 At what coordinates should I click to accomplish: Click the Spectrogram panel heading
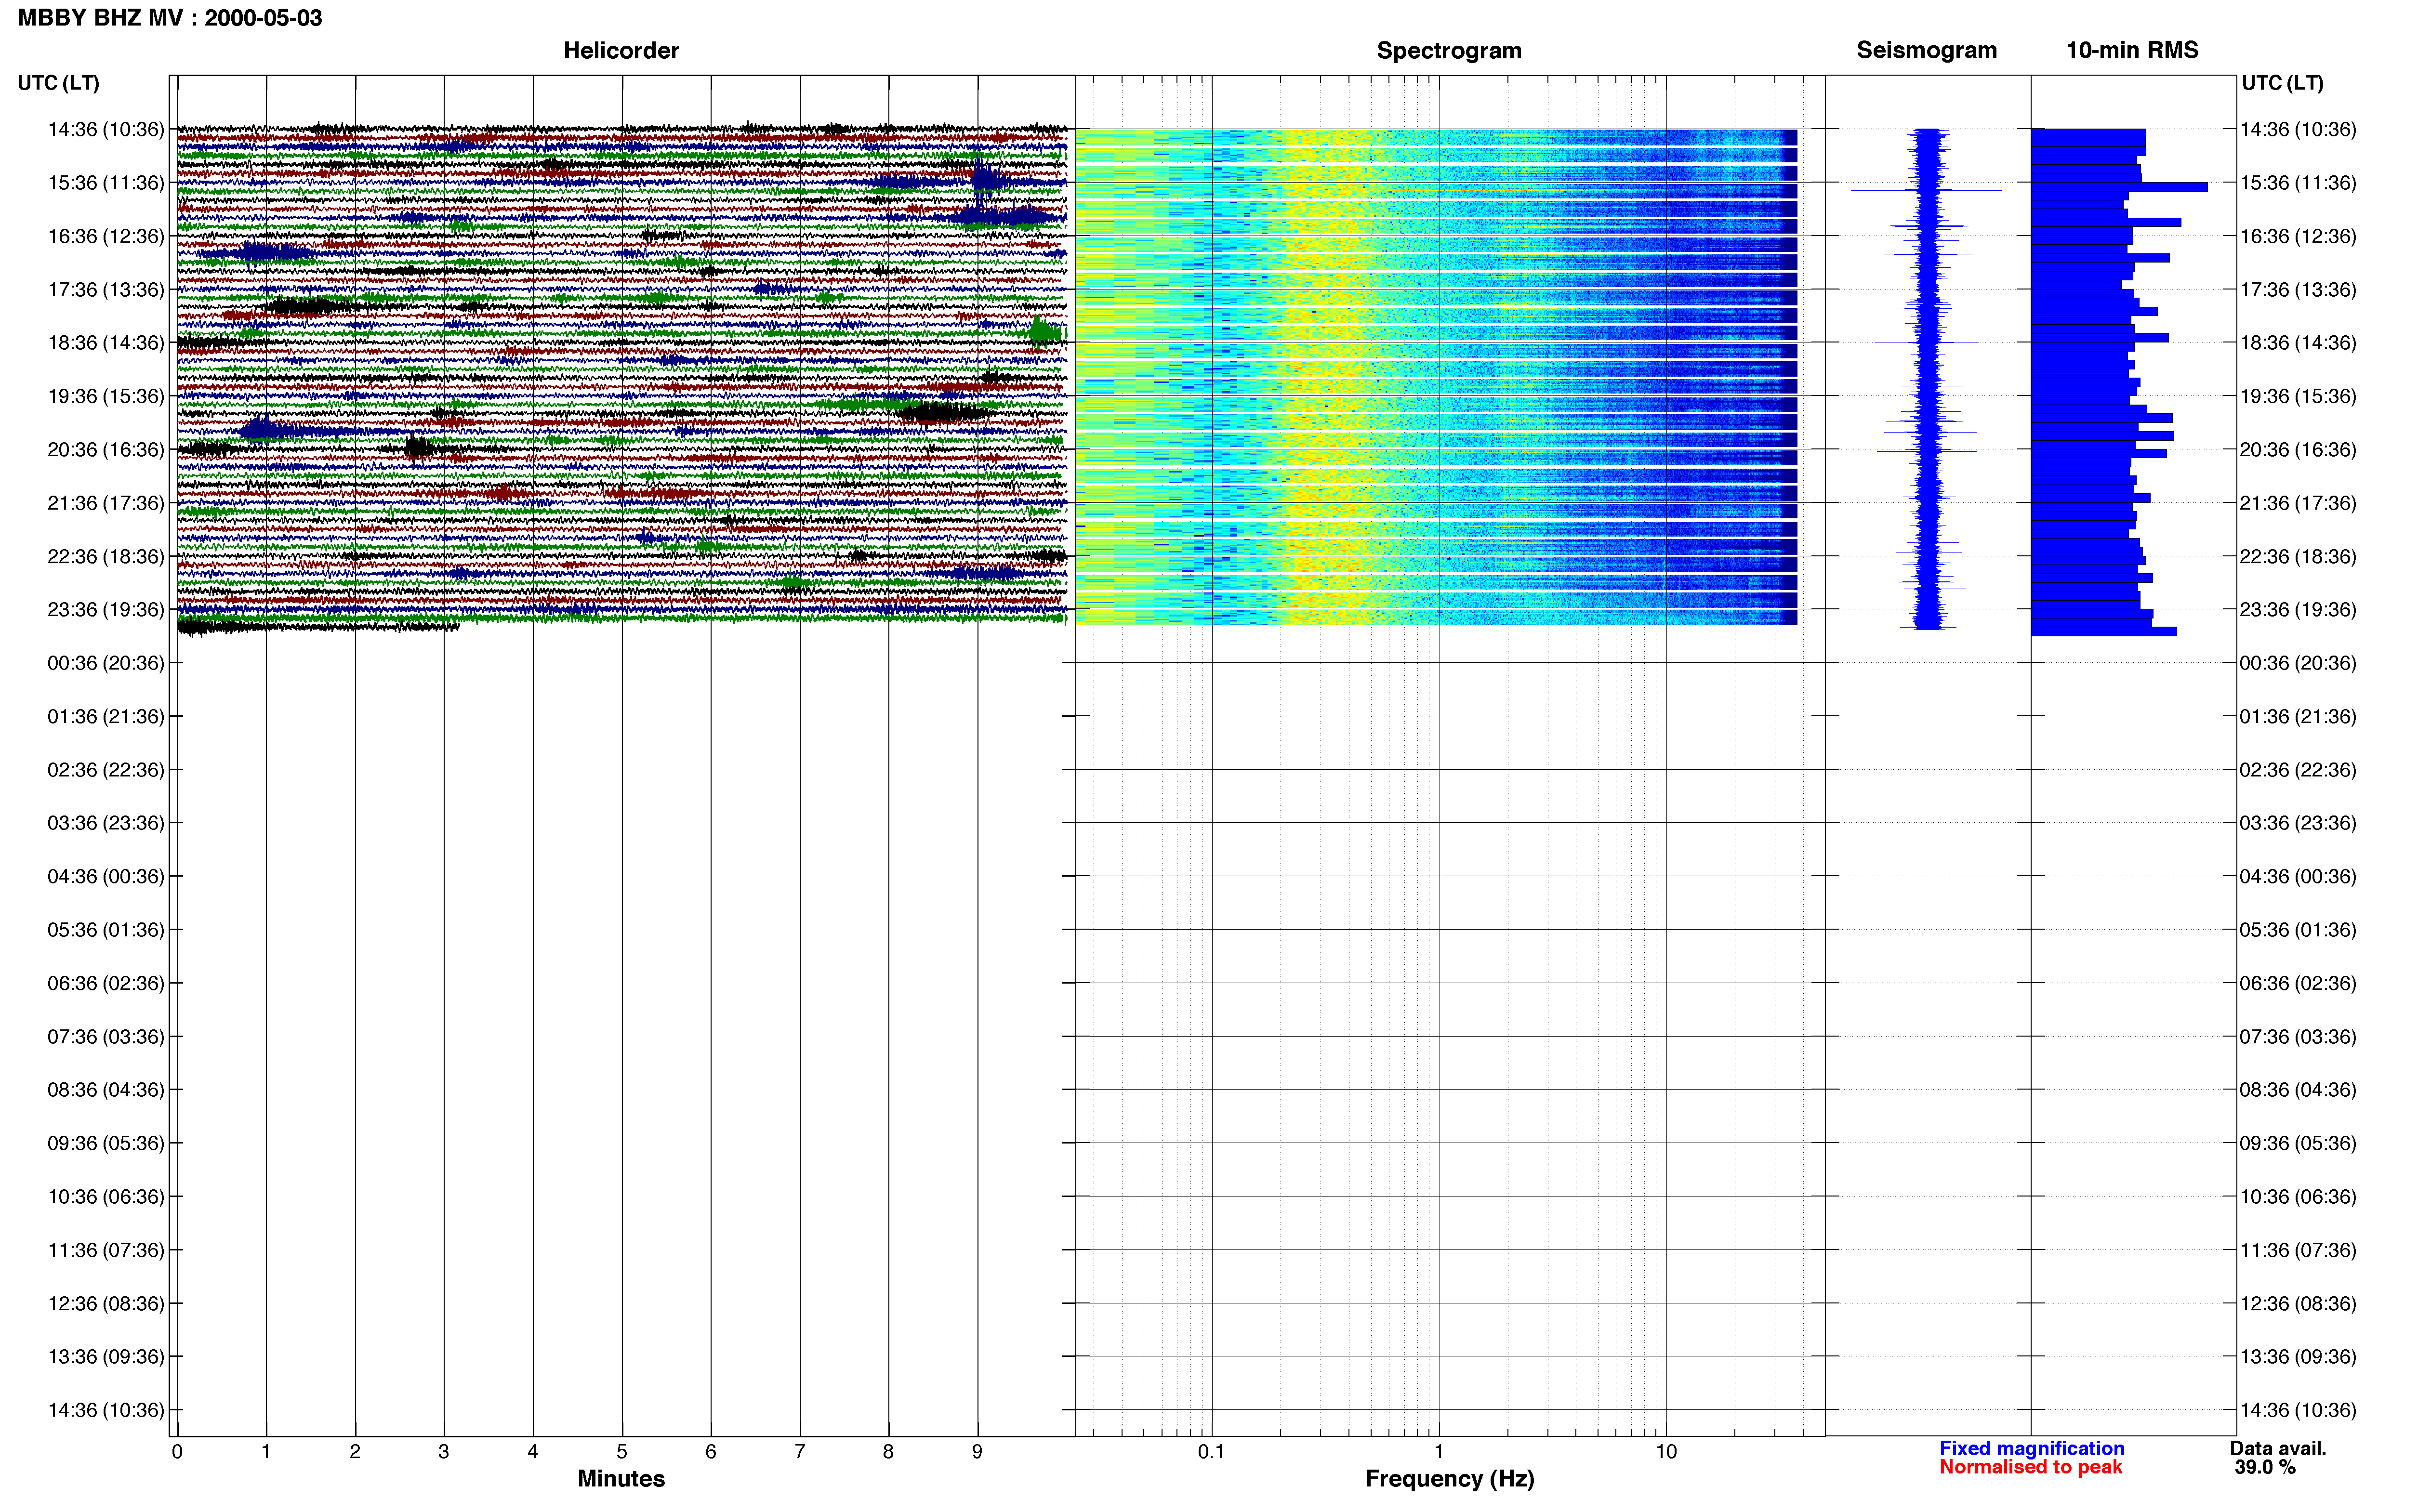click(1449, 51)
